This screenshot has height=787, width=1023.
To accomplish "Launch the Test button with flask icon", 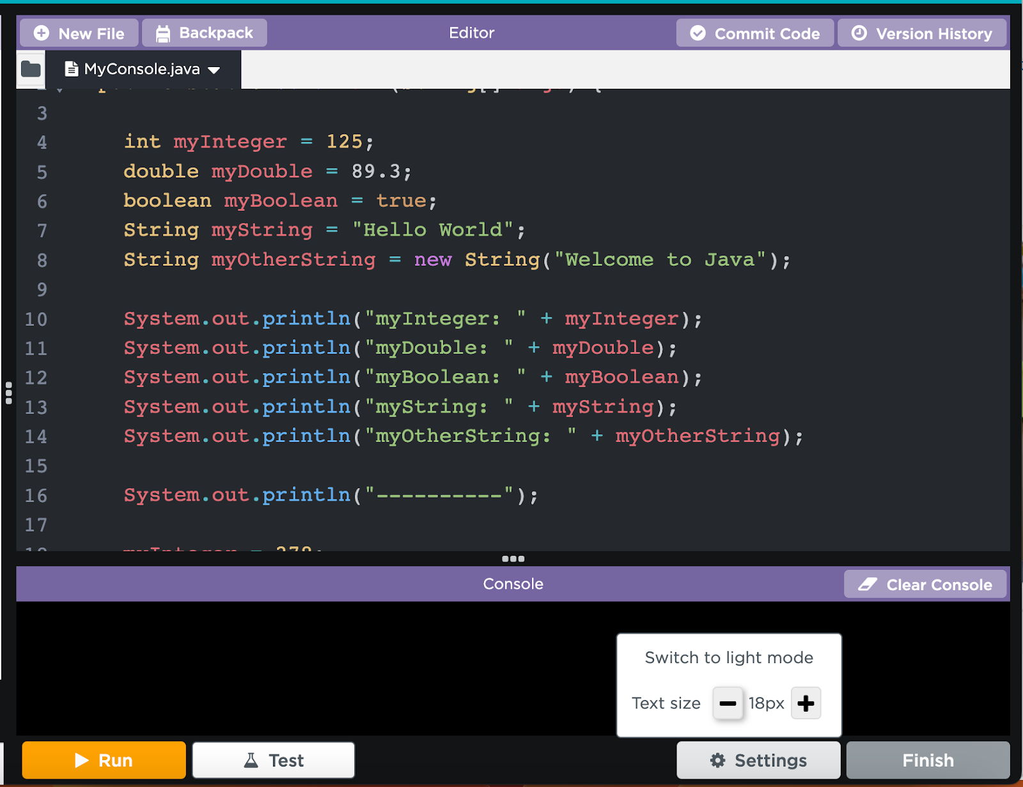I will 274,760.
